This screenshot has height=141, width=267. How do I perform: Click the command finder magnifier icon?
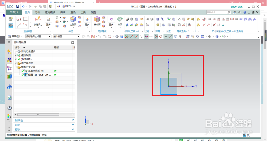pyautogui.click(x=229, y=12)
